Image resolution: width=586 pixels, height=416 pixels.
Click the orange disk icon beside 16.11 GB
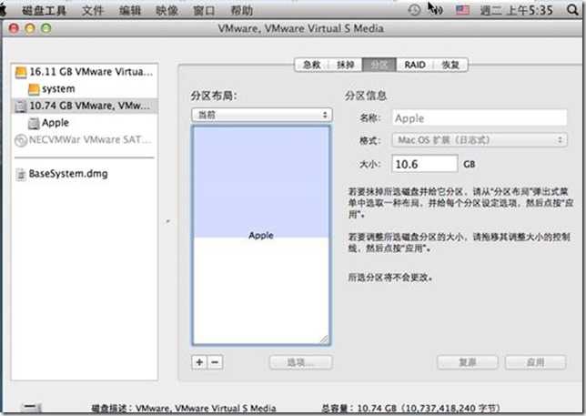coord(21,72)
